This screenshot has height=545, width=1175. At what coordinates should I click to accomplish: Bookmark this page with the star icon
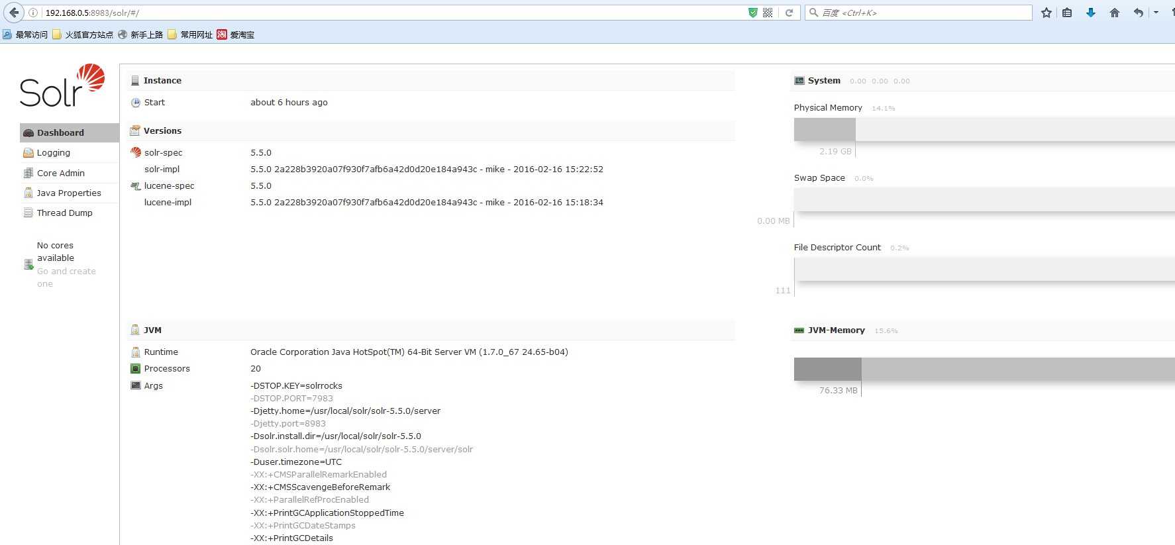[x=1047, y=13]
